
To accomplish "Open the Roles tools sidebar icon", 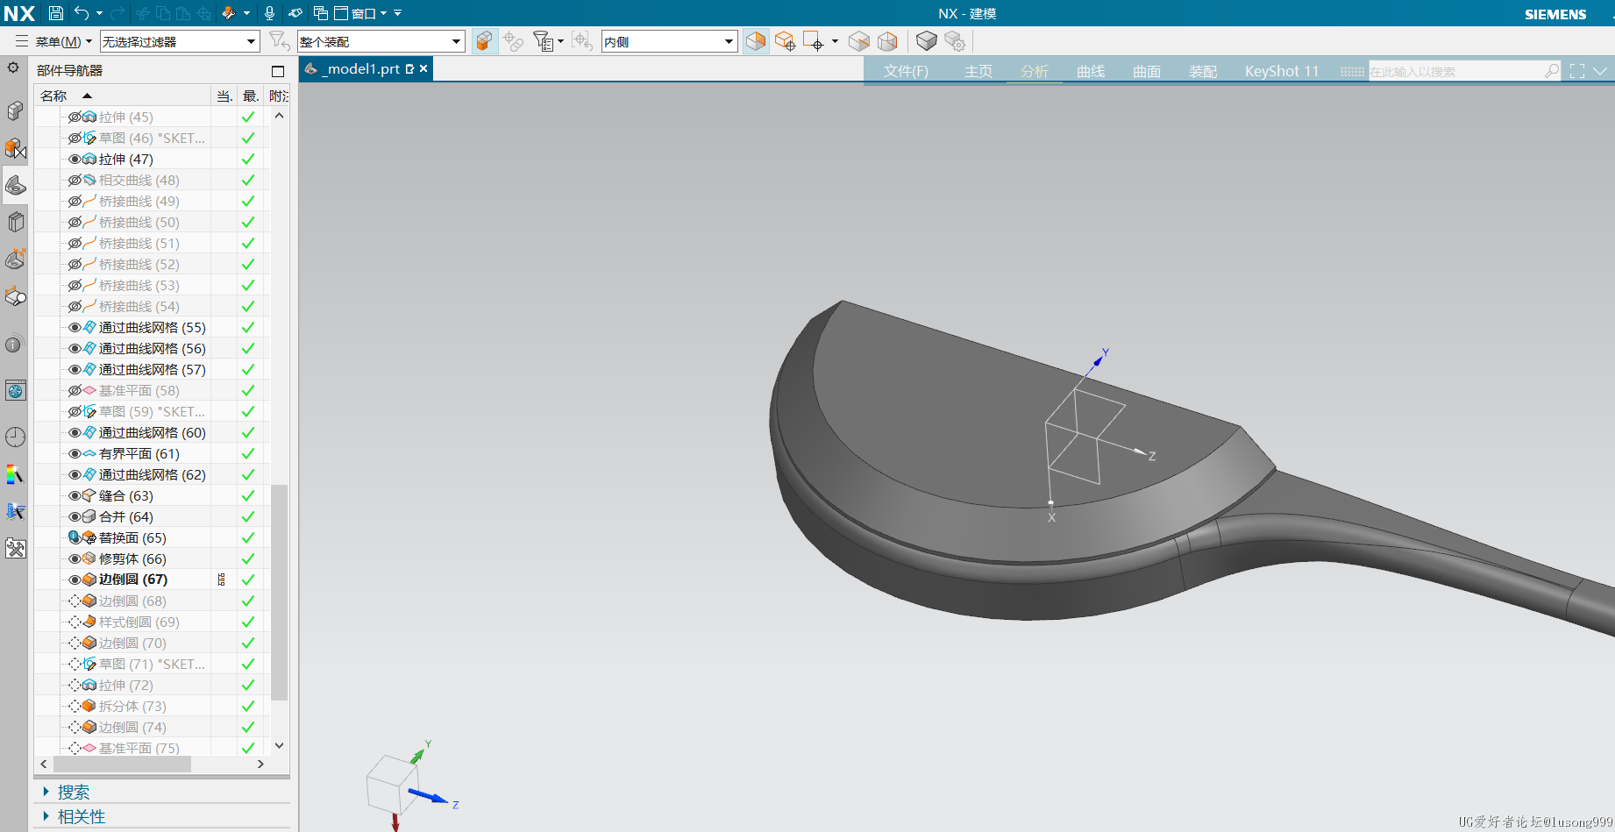I will [15, 549].
